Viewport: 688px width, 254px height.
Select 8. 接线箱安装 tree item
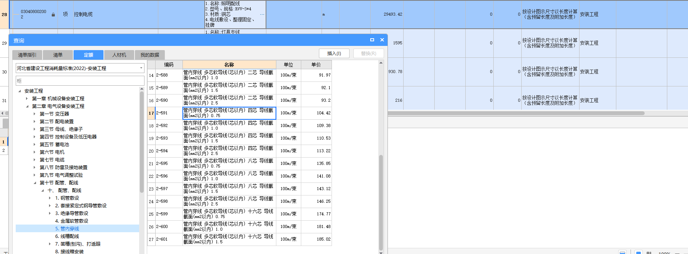69,251
